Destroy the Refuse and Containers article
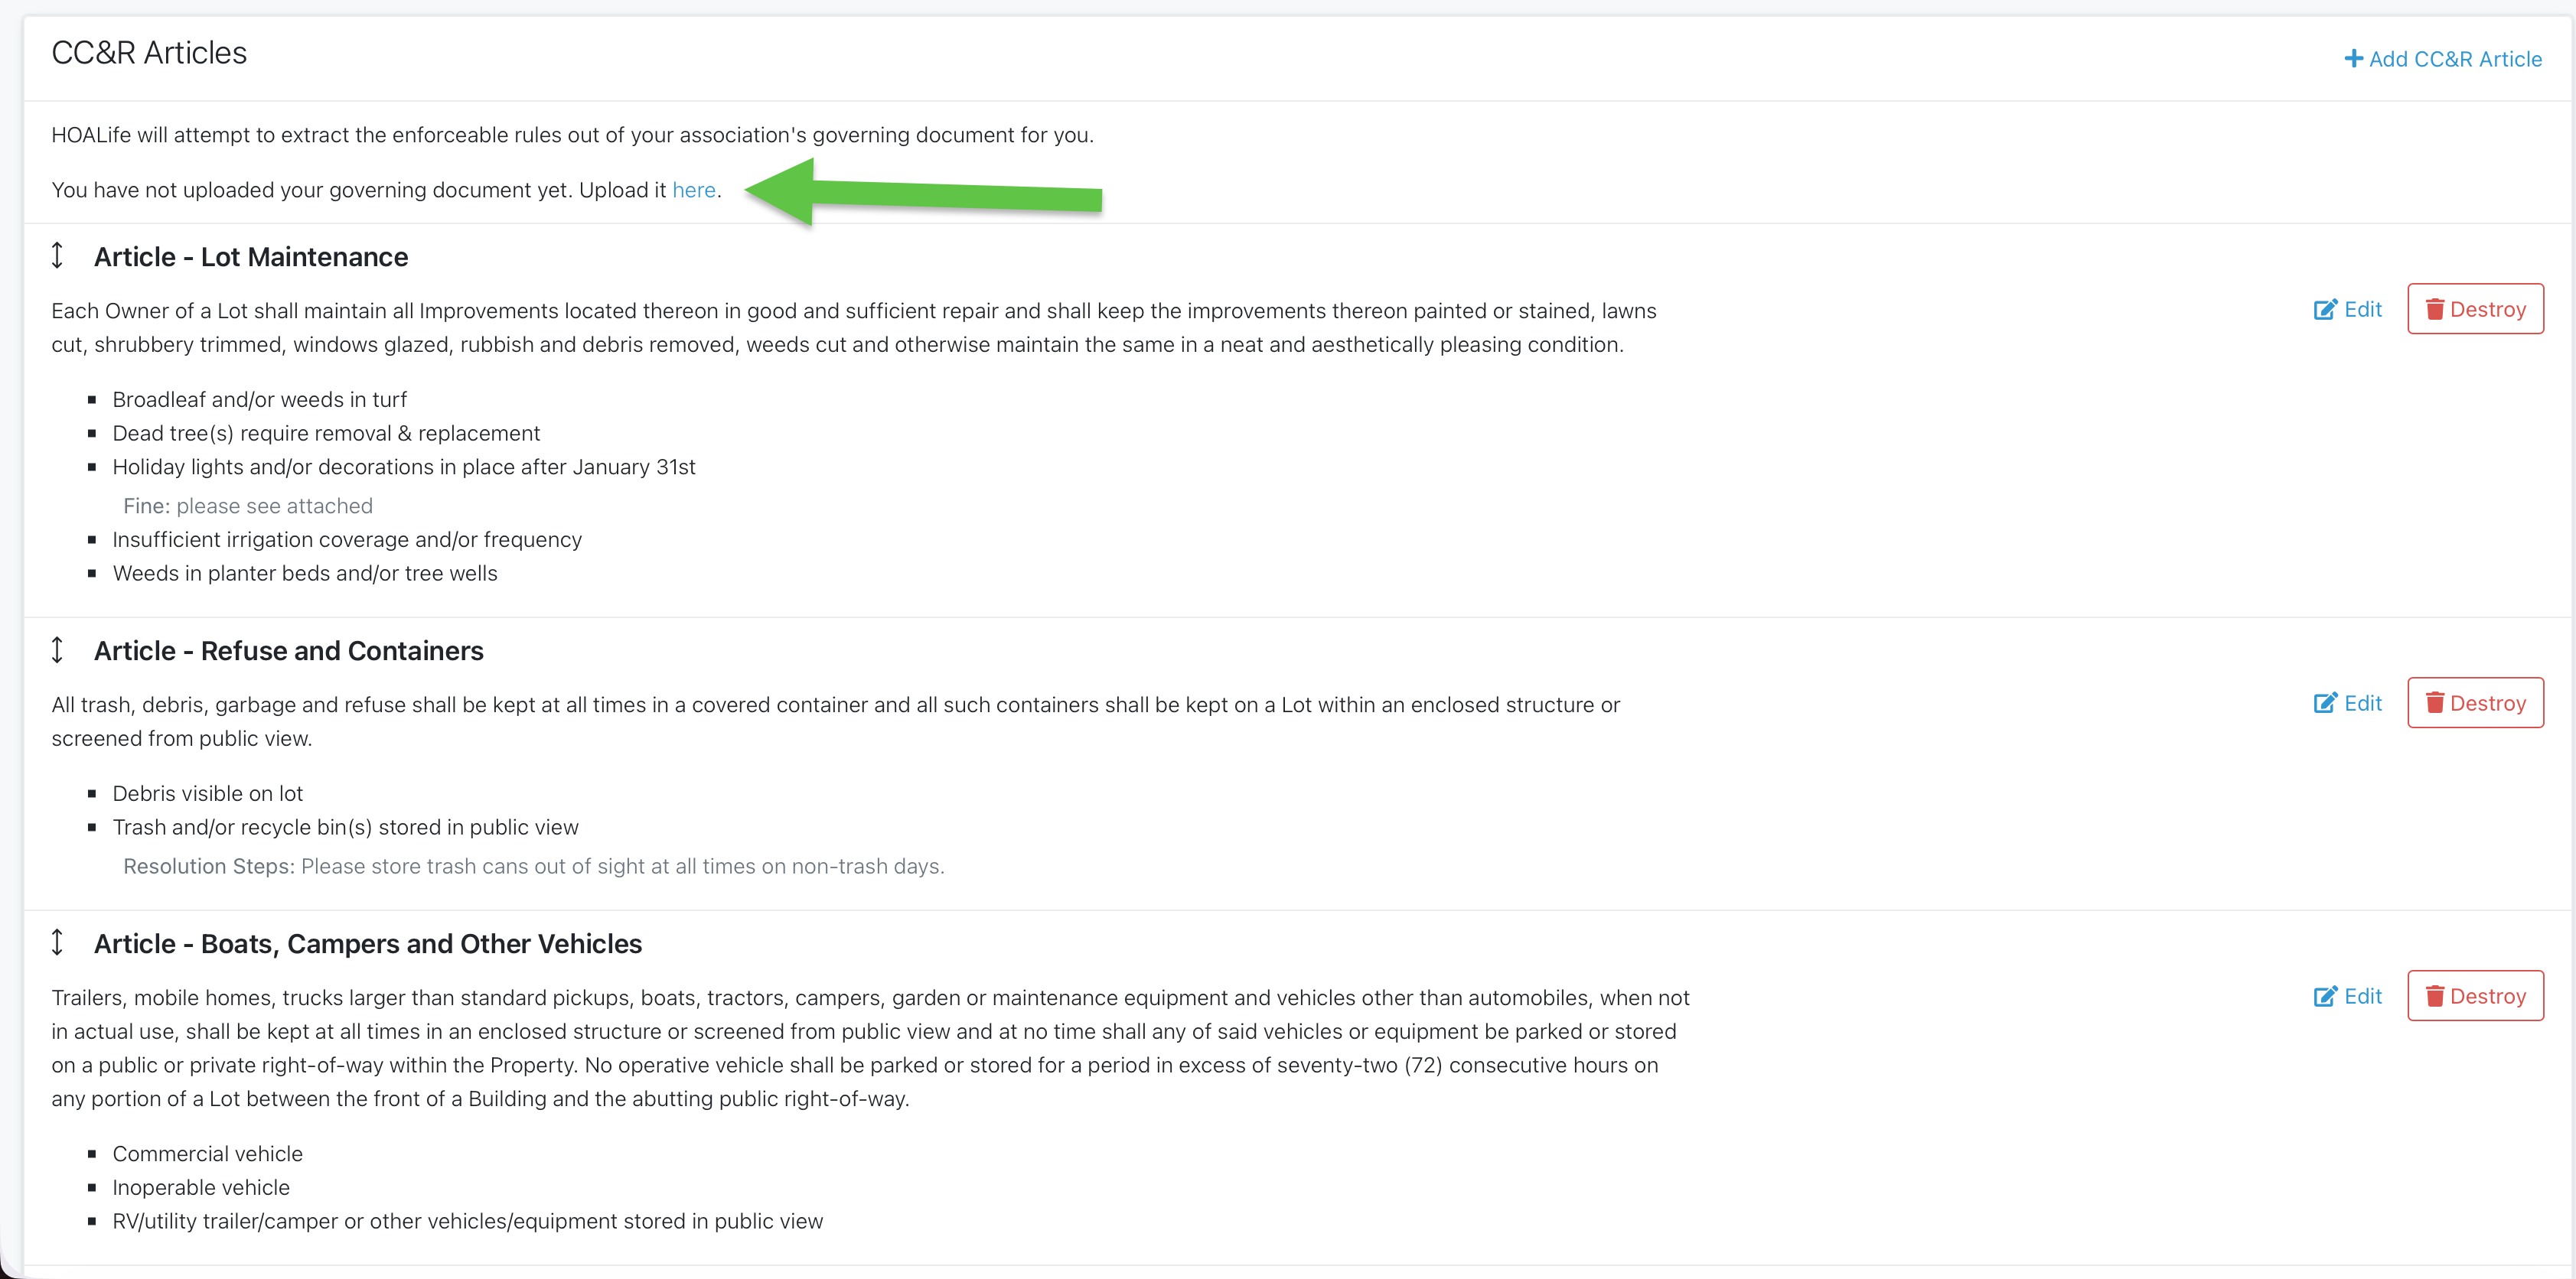Screen dimensions: 2576x1279 [x=2474, y=702]
